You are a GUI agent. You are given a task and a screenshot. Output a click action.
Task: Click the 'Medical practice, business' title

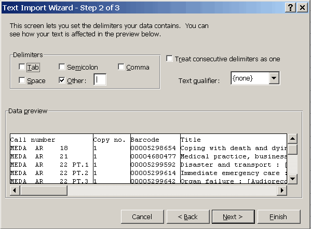[234, 157]
